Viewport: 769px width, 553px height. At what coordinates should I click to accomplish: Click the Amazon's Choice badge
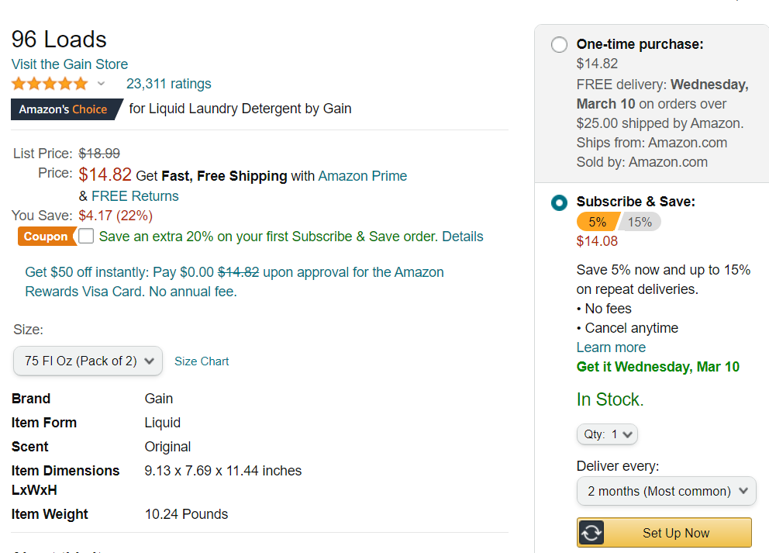(x=64, y=109)
